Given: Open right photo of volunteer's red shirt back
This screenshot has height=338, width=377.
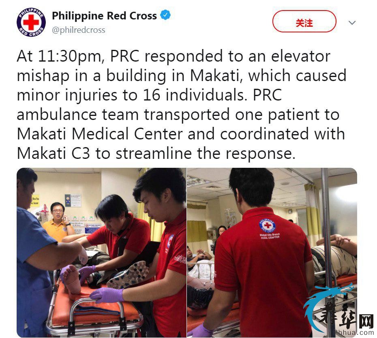Looking at the screenshot, I should pyautogui.click(x=272, y=252).
